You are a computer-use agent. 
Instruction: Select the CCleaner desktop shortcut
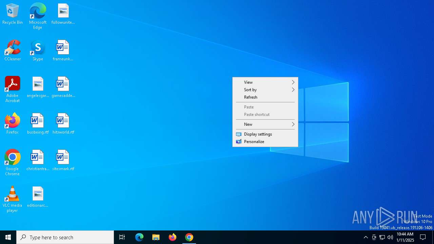(x=13, y=51)
